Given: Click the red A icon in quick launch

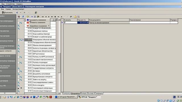Looking at the screenshot, I should (x=51, y=97).
